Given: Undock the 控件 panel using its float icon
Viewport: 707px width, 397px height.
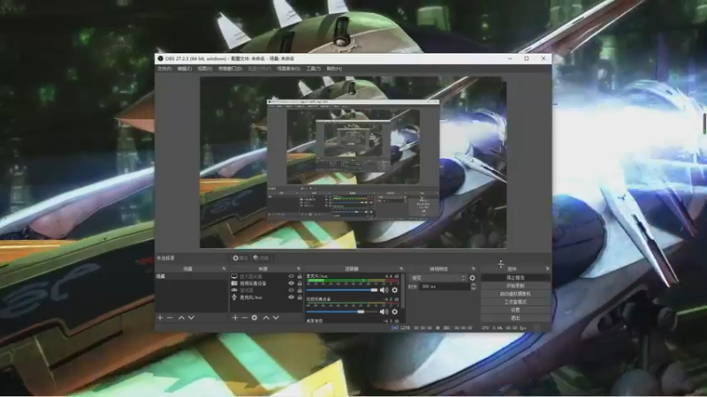Looking at the screenshot, I should point(547,269).
